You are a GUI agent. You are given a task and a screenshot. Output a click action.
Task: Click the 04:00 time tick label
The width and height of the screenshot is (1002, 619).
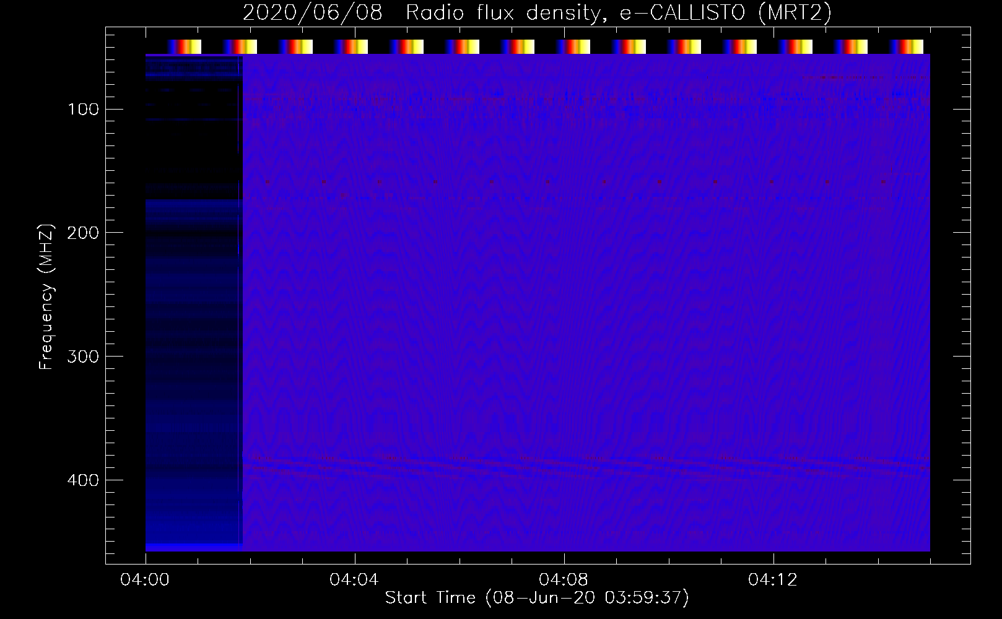click(x=146, y=580)
